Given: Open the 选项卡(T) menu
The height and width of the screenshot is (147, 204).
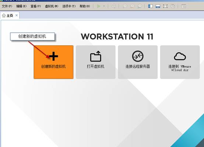Looking at the screenshot, I should (69, 6).
